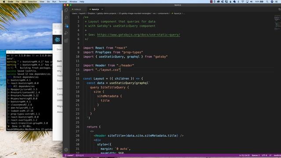Click the volume icon in menu bar
Viewport: 281px width, 158px height.
(x=252, y=2)
